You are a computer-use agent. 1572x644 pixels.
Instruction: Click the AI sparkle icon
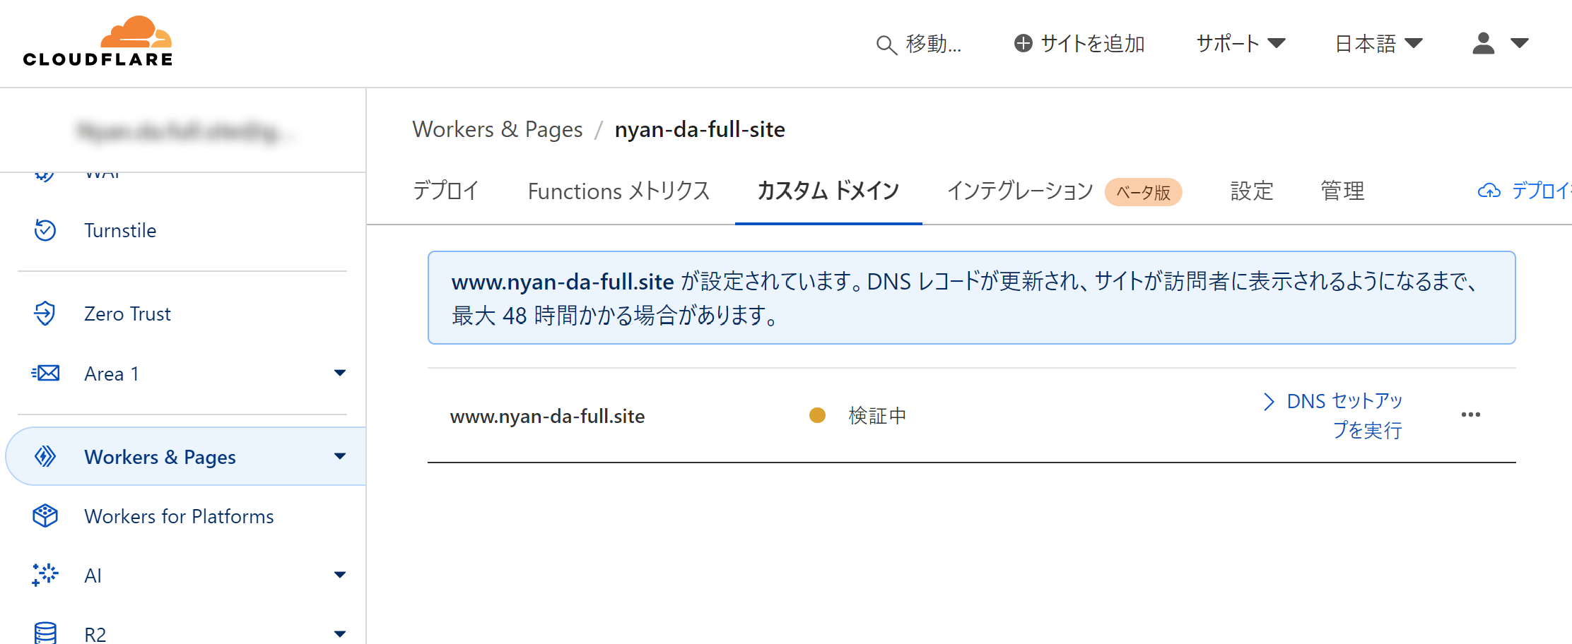click(x=45, y=575)
